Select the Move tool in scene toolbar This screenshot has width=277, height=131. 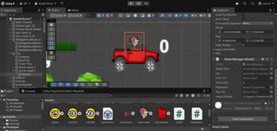point(52,29)
